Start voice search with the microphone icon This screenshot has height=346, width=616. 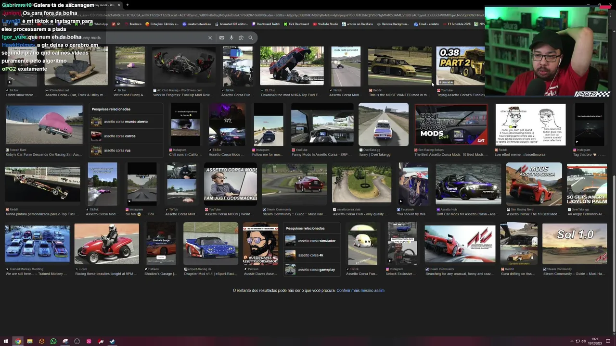(231, 37)
